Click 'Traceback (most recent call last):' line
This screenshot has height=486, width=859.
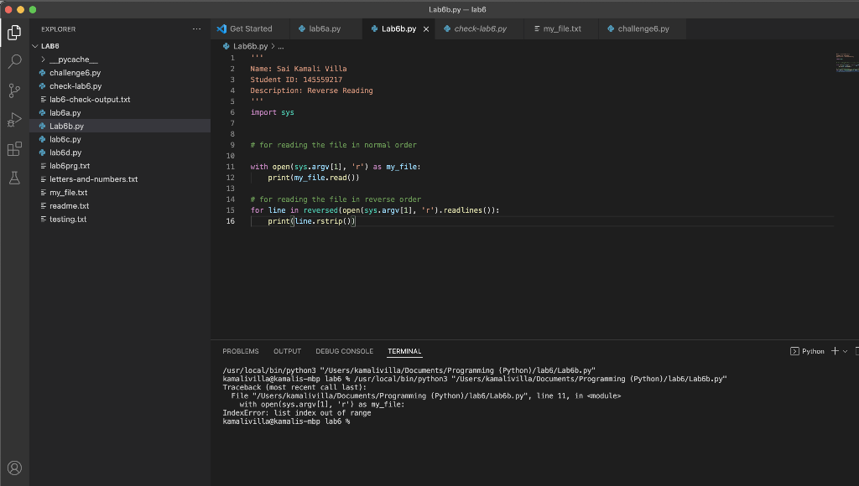pos(294,387)
